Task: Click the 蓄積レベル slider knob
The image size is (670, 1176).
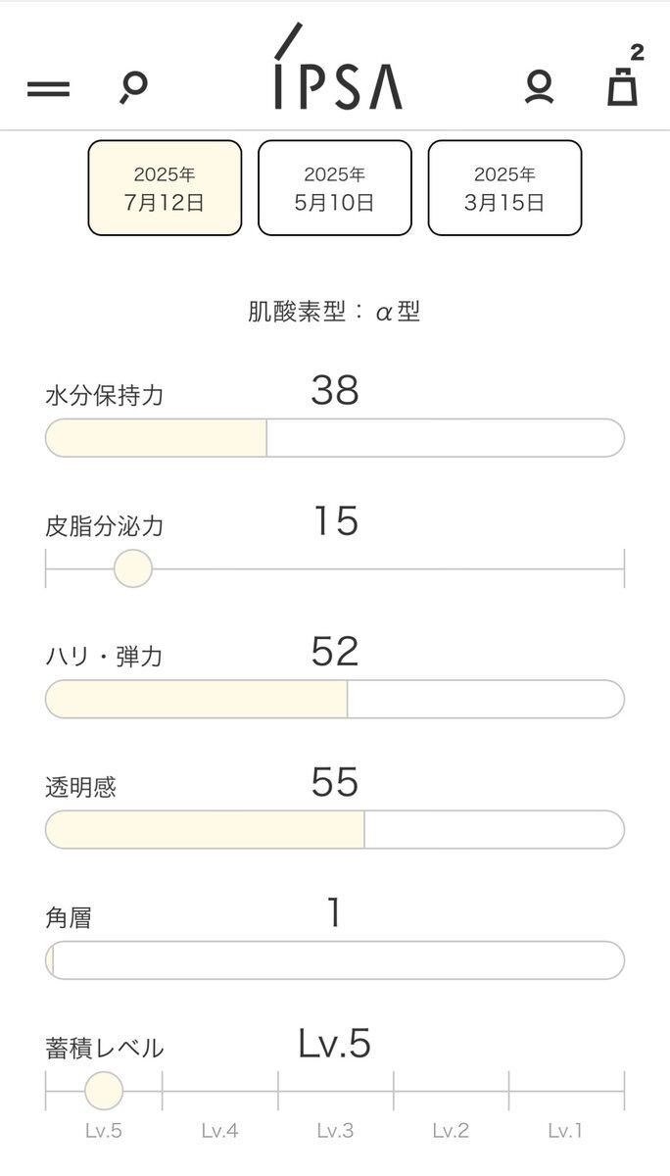Action: point(104,1091)
